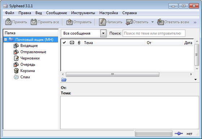Click the Отправить (send) toolbar icon
Screen dimensions: 202x139
69,22
